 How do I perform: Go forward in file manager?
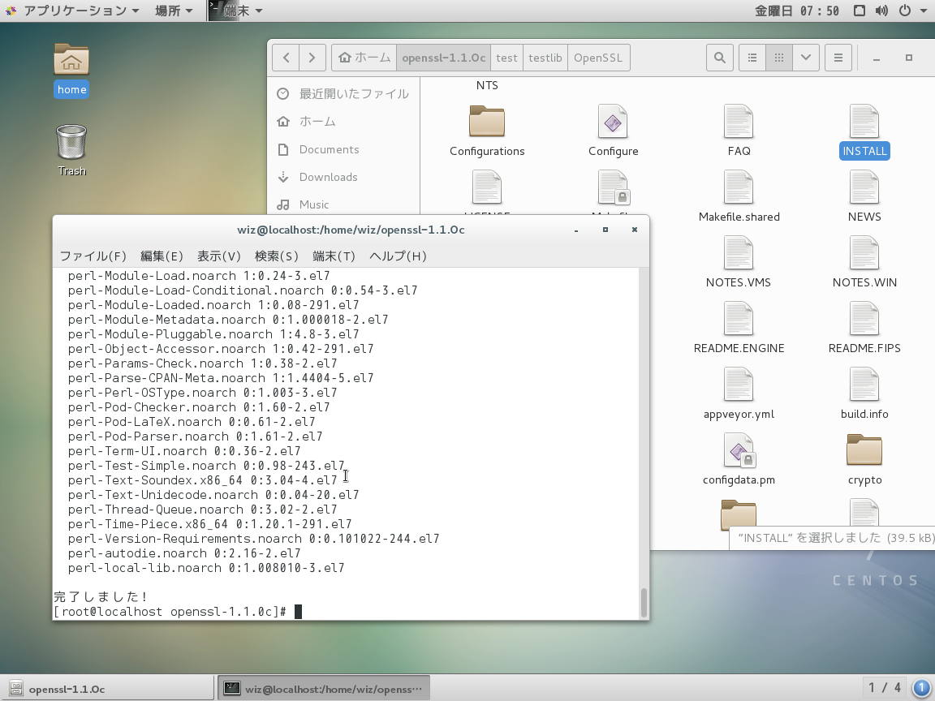click(x=312, y=58)
